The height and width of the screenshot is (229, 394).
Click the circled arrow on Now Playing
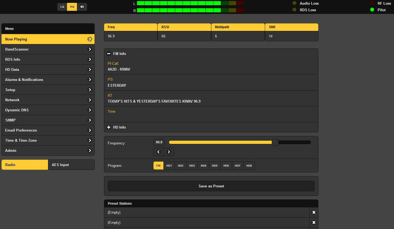pos(90,39)
